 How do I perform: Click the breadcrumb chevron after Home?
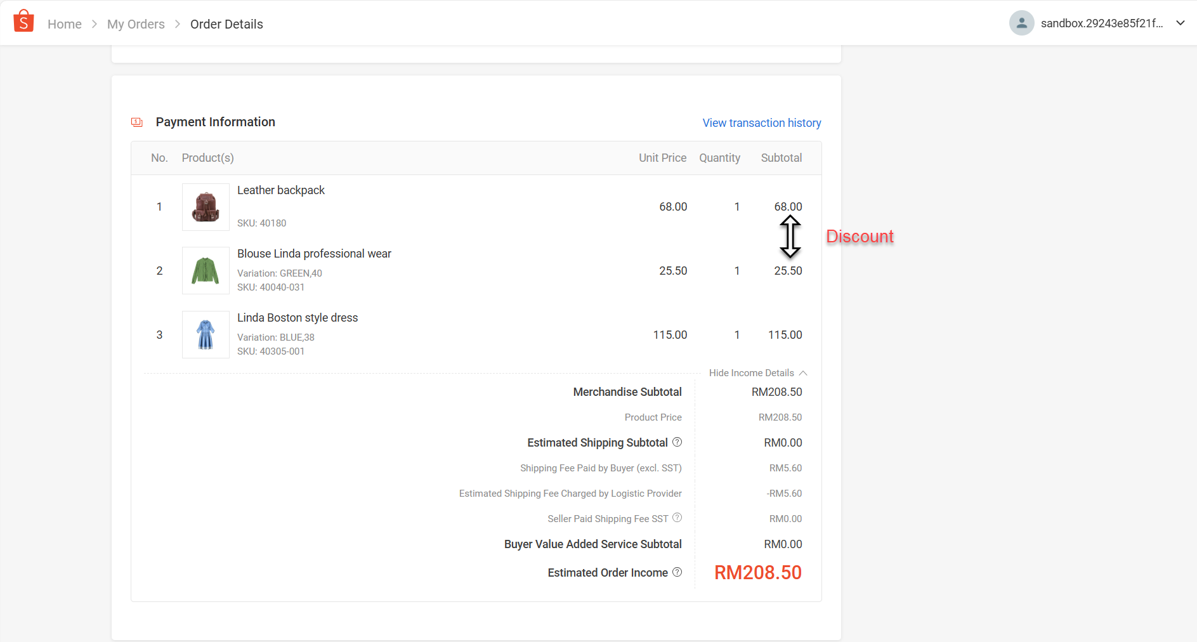click(95, 24)
